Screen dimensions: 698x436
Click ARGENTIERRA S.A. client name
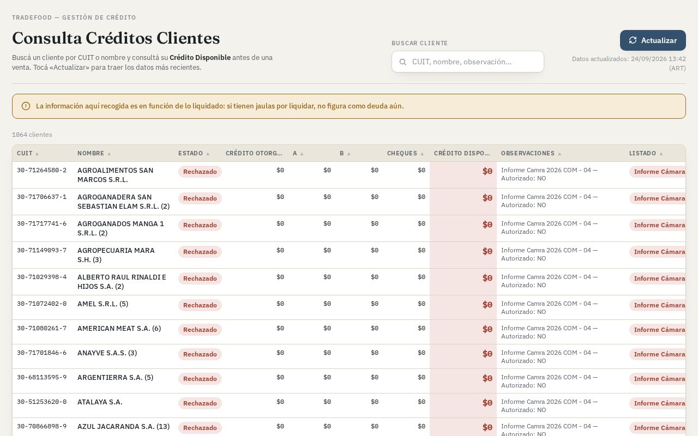(x=115, y=378)
